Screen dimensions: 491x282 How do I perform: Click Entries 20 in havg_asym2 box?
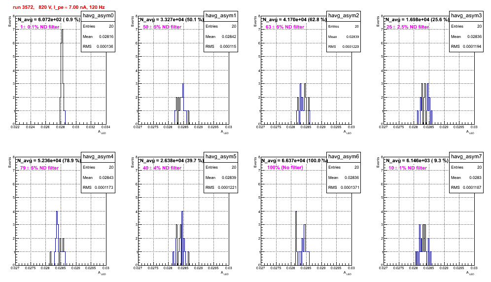point(344,26)
